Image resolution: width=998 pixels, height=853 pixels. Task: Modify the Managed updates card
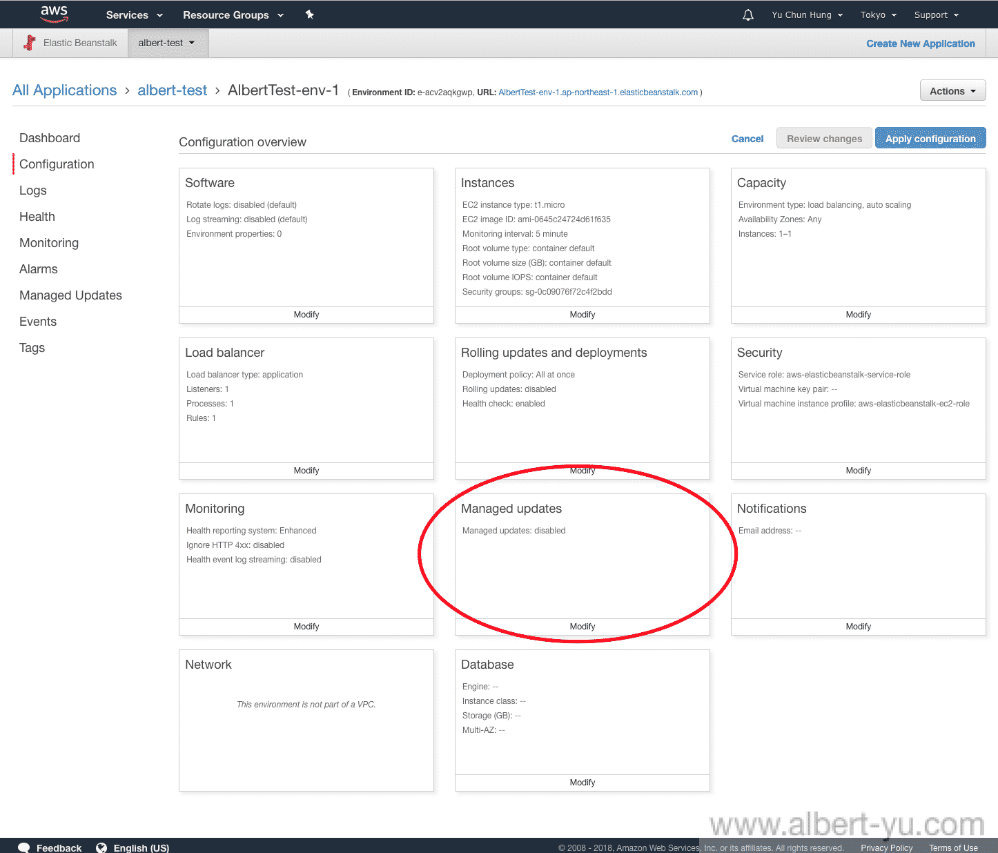coord(583,627)
